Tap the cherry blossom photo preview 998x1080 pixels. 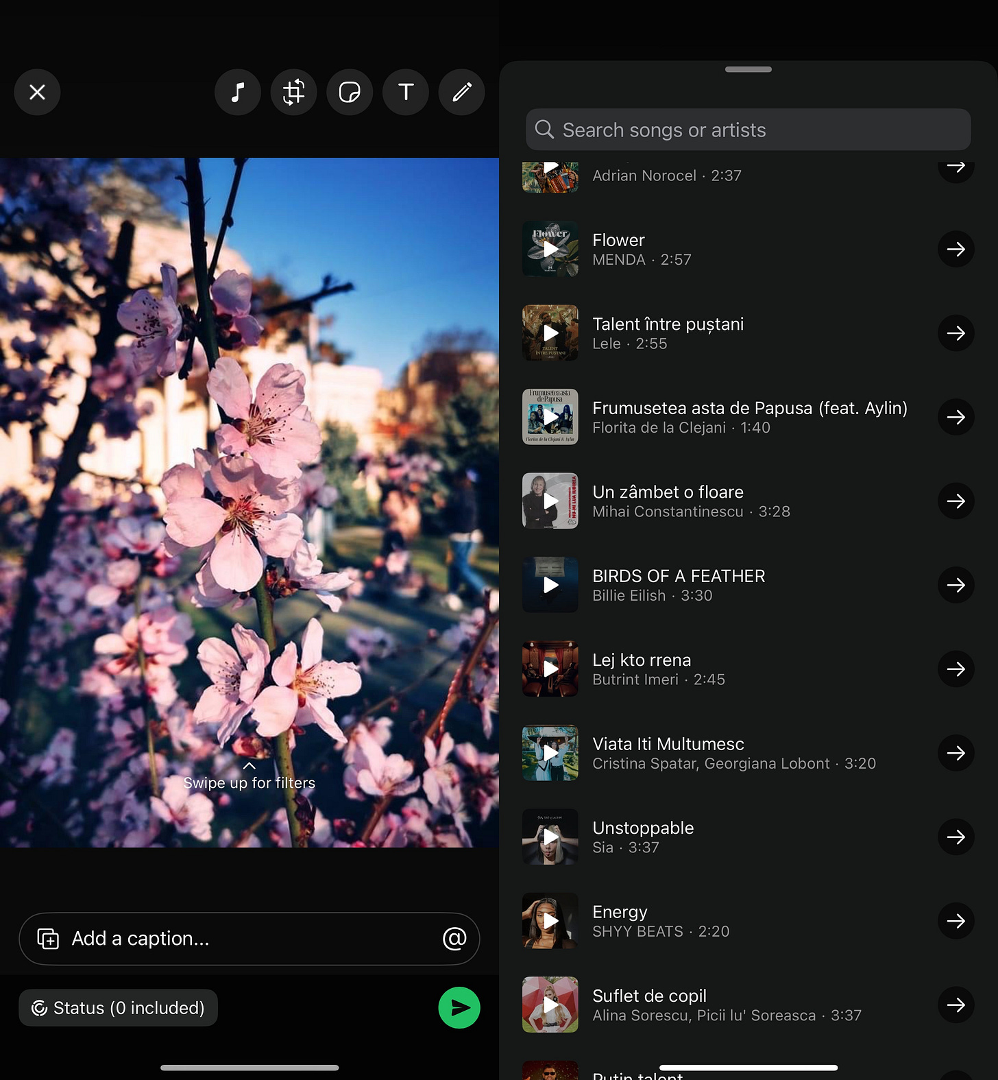pyautogui.click(x=249, y=503)
